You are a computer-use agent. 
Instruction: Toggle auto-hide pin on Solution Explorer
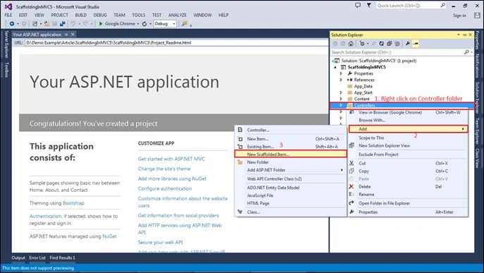(x=464, y=35)
